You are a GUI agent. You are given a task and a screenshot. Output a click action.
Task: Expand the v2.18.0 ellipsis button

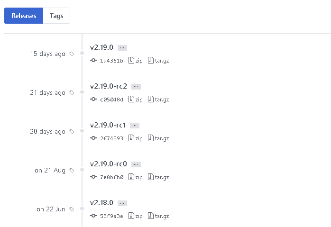pyautogui.click(x=122, y=203)
